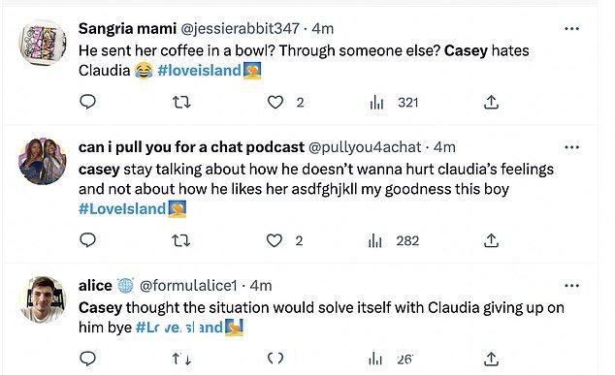Open the #LoveIsland hashtag in podcast tweet

pyautogui.click(x=122, y=209)
